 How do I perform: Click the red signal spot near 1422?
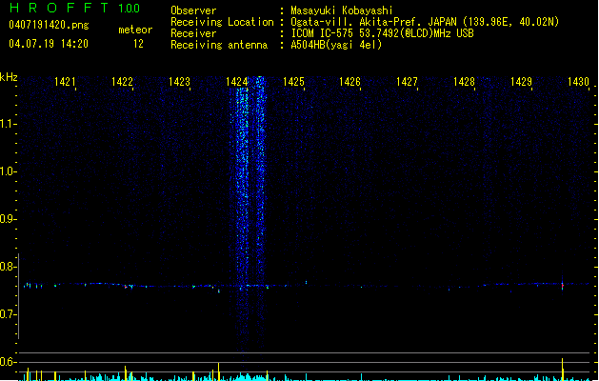click(x=126, y=286)
